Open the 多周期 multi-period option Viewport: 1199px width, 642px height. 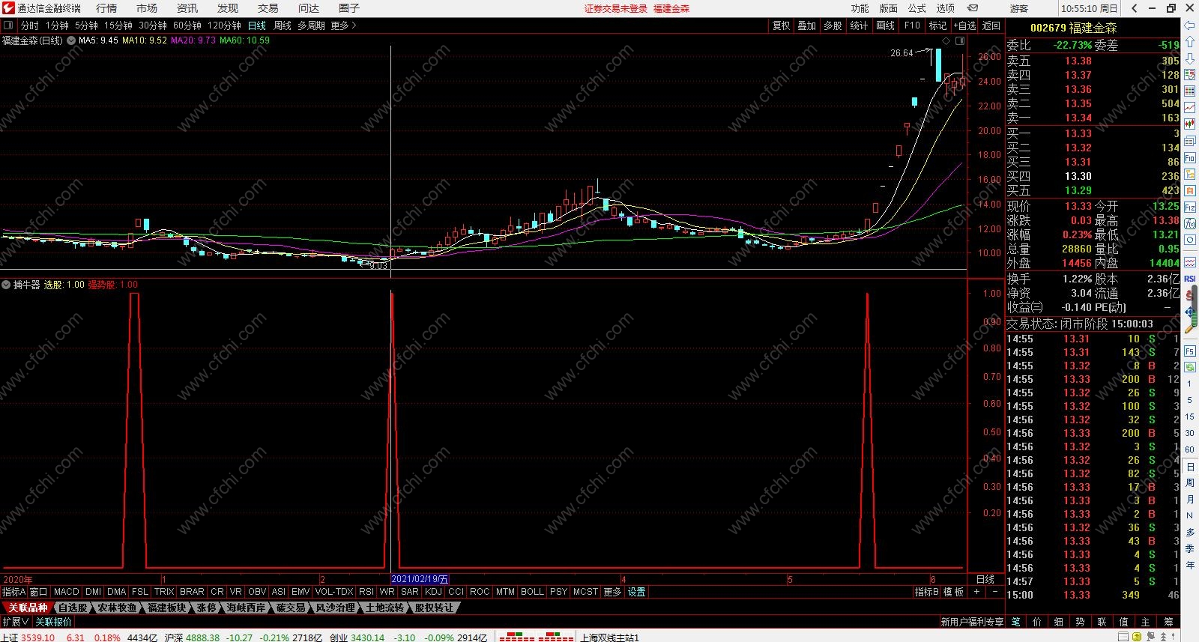[311, 25]
